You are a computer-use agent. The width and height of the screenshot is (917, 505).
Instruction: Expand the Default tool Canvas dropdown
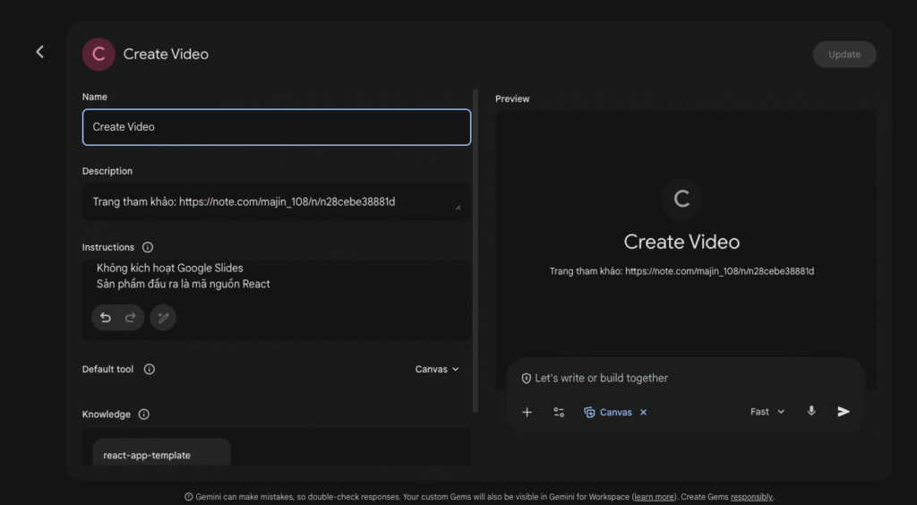437,369
